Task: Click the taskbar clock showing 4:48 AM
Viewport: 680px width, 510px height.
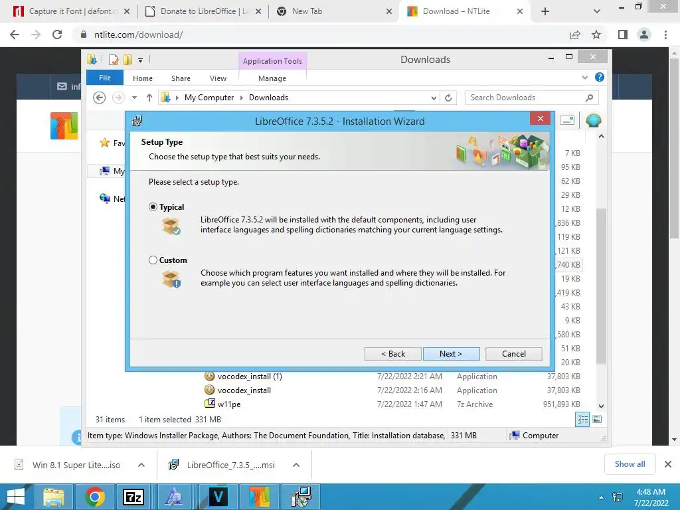Action: click(651, 497)
